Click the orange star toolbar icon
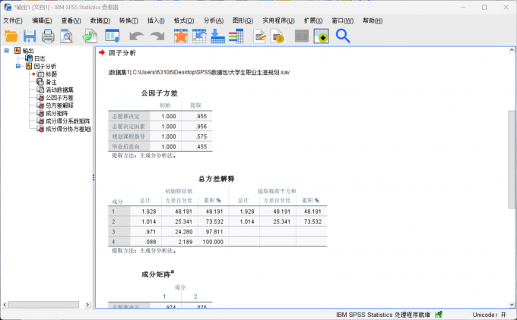The width and height of the screenshot is (517, 320). click(x=181, y=36)
